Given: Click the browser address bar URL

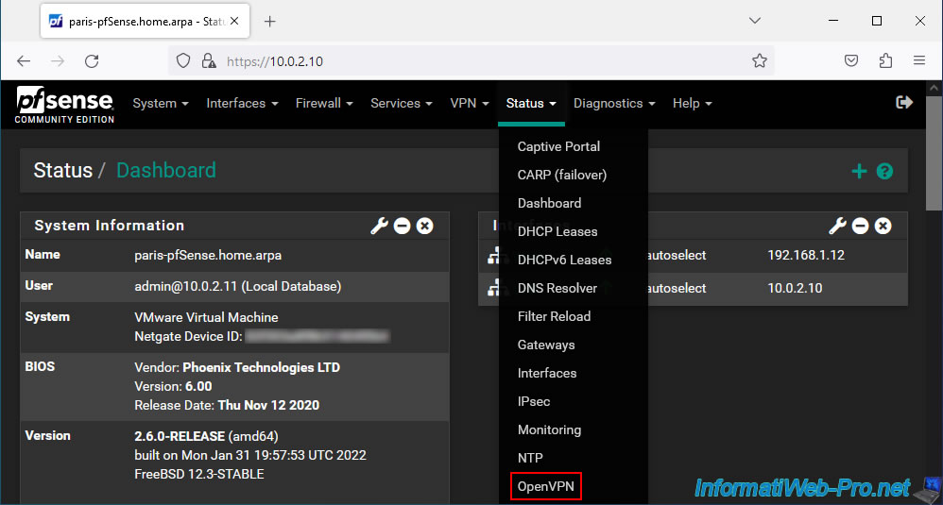Looking at the screenshot, I should coord(275,61).
